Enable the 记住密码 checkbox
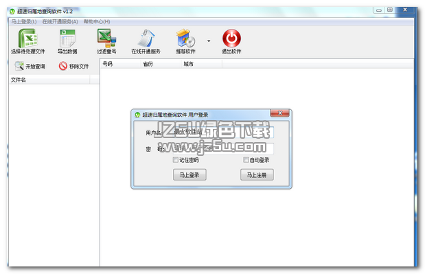The width and height of the screenshot is (425, 274). coord(175,160)
